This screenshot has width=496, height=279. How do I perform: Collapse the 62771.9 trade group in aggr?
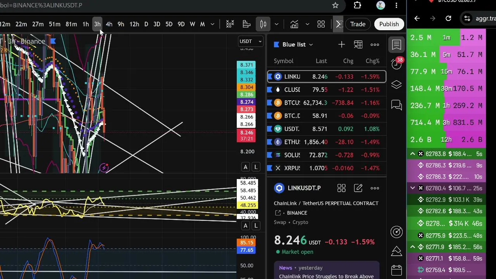pos(413,247)
